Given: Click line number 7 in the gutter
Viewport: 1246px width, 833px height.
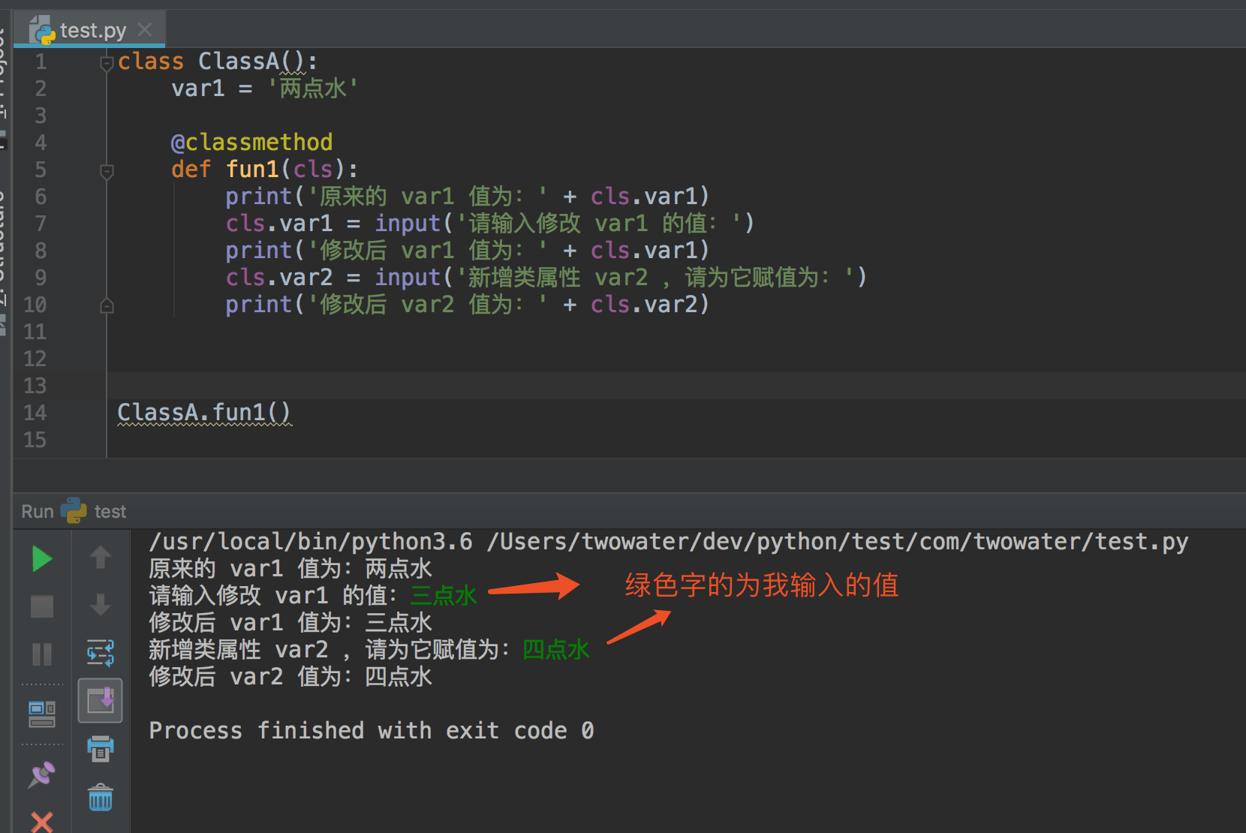Looking at the screenshot, I should click(x=41, y=224).
